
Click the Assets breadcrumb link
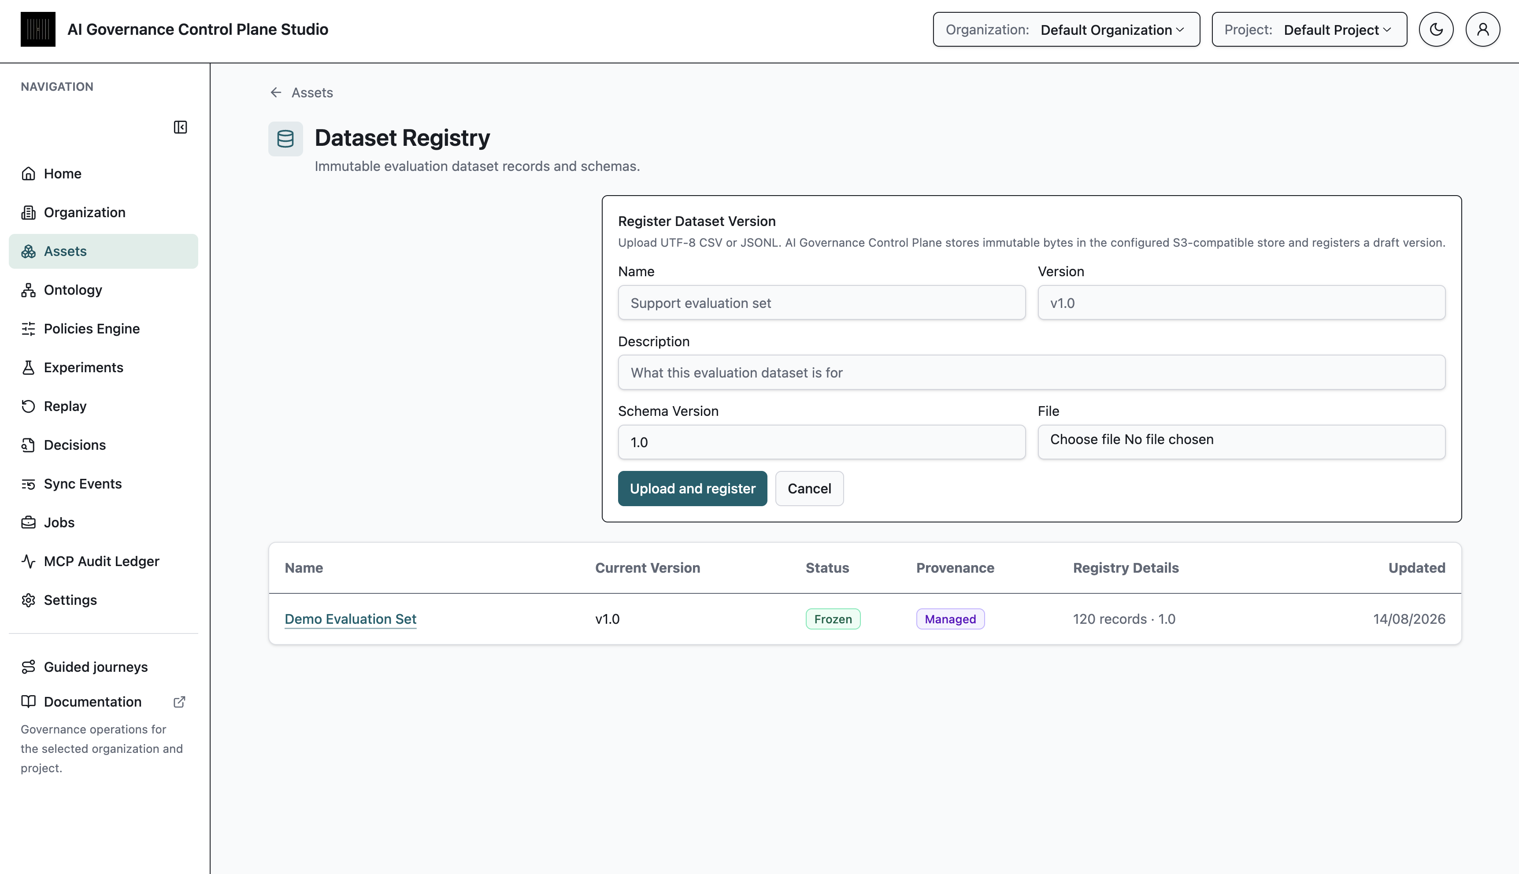pos(312,93)
